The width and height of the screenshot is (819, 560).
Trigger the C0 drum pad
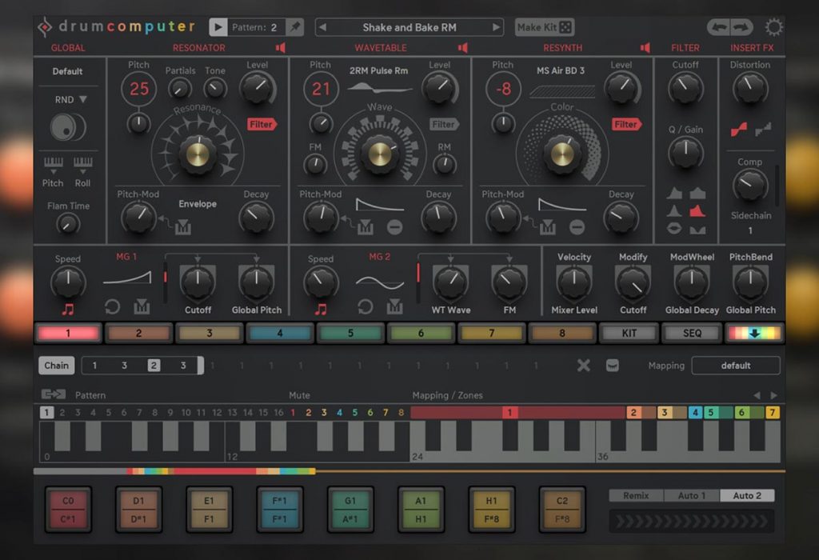point(68,509)
